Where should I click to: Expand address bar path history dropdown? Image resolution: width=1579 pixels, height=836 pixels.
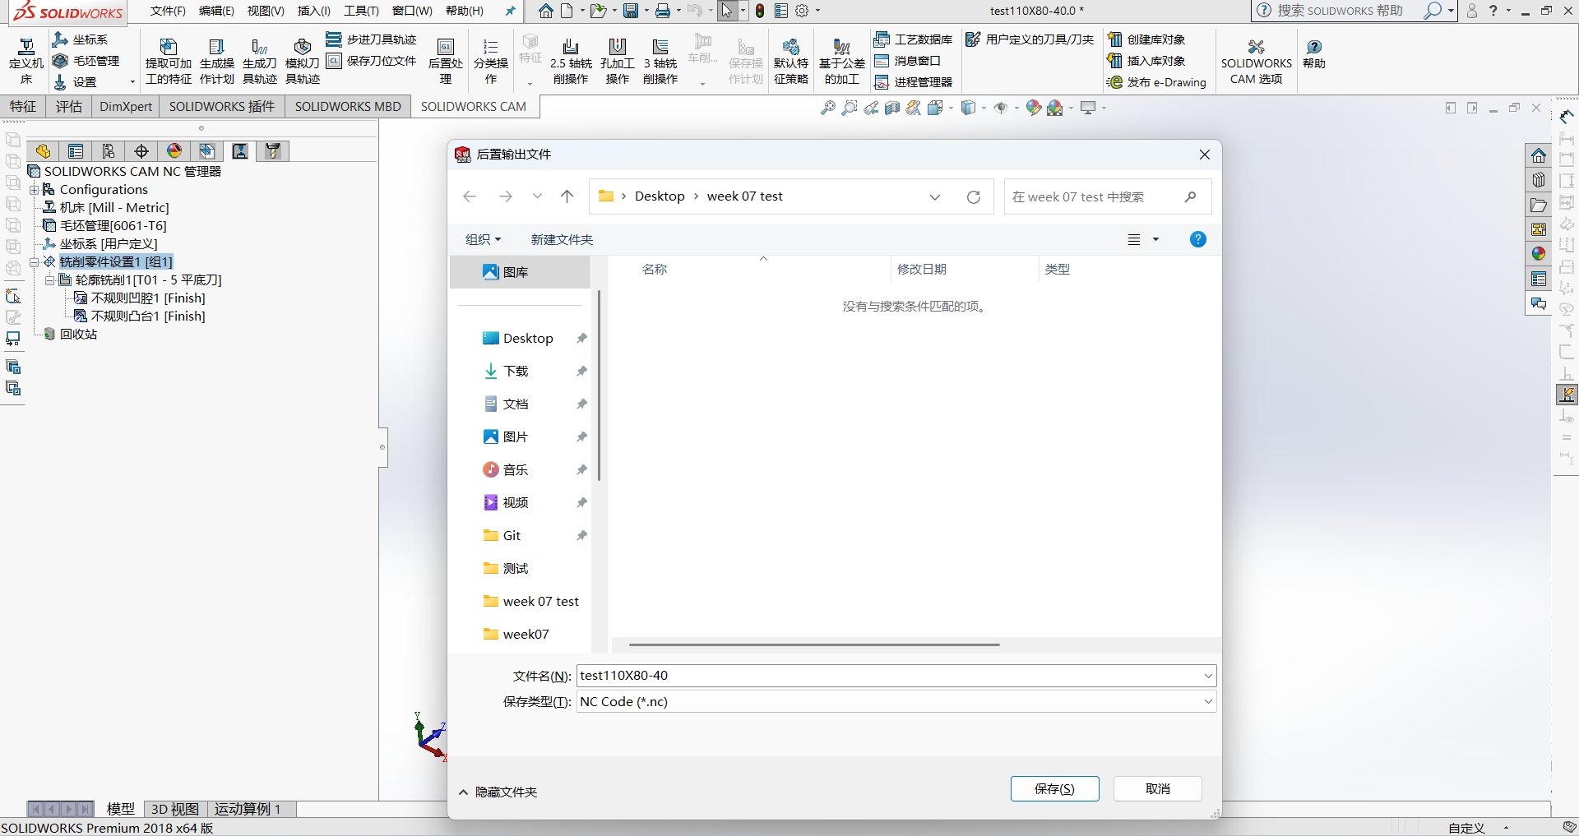(935, 196)
